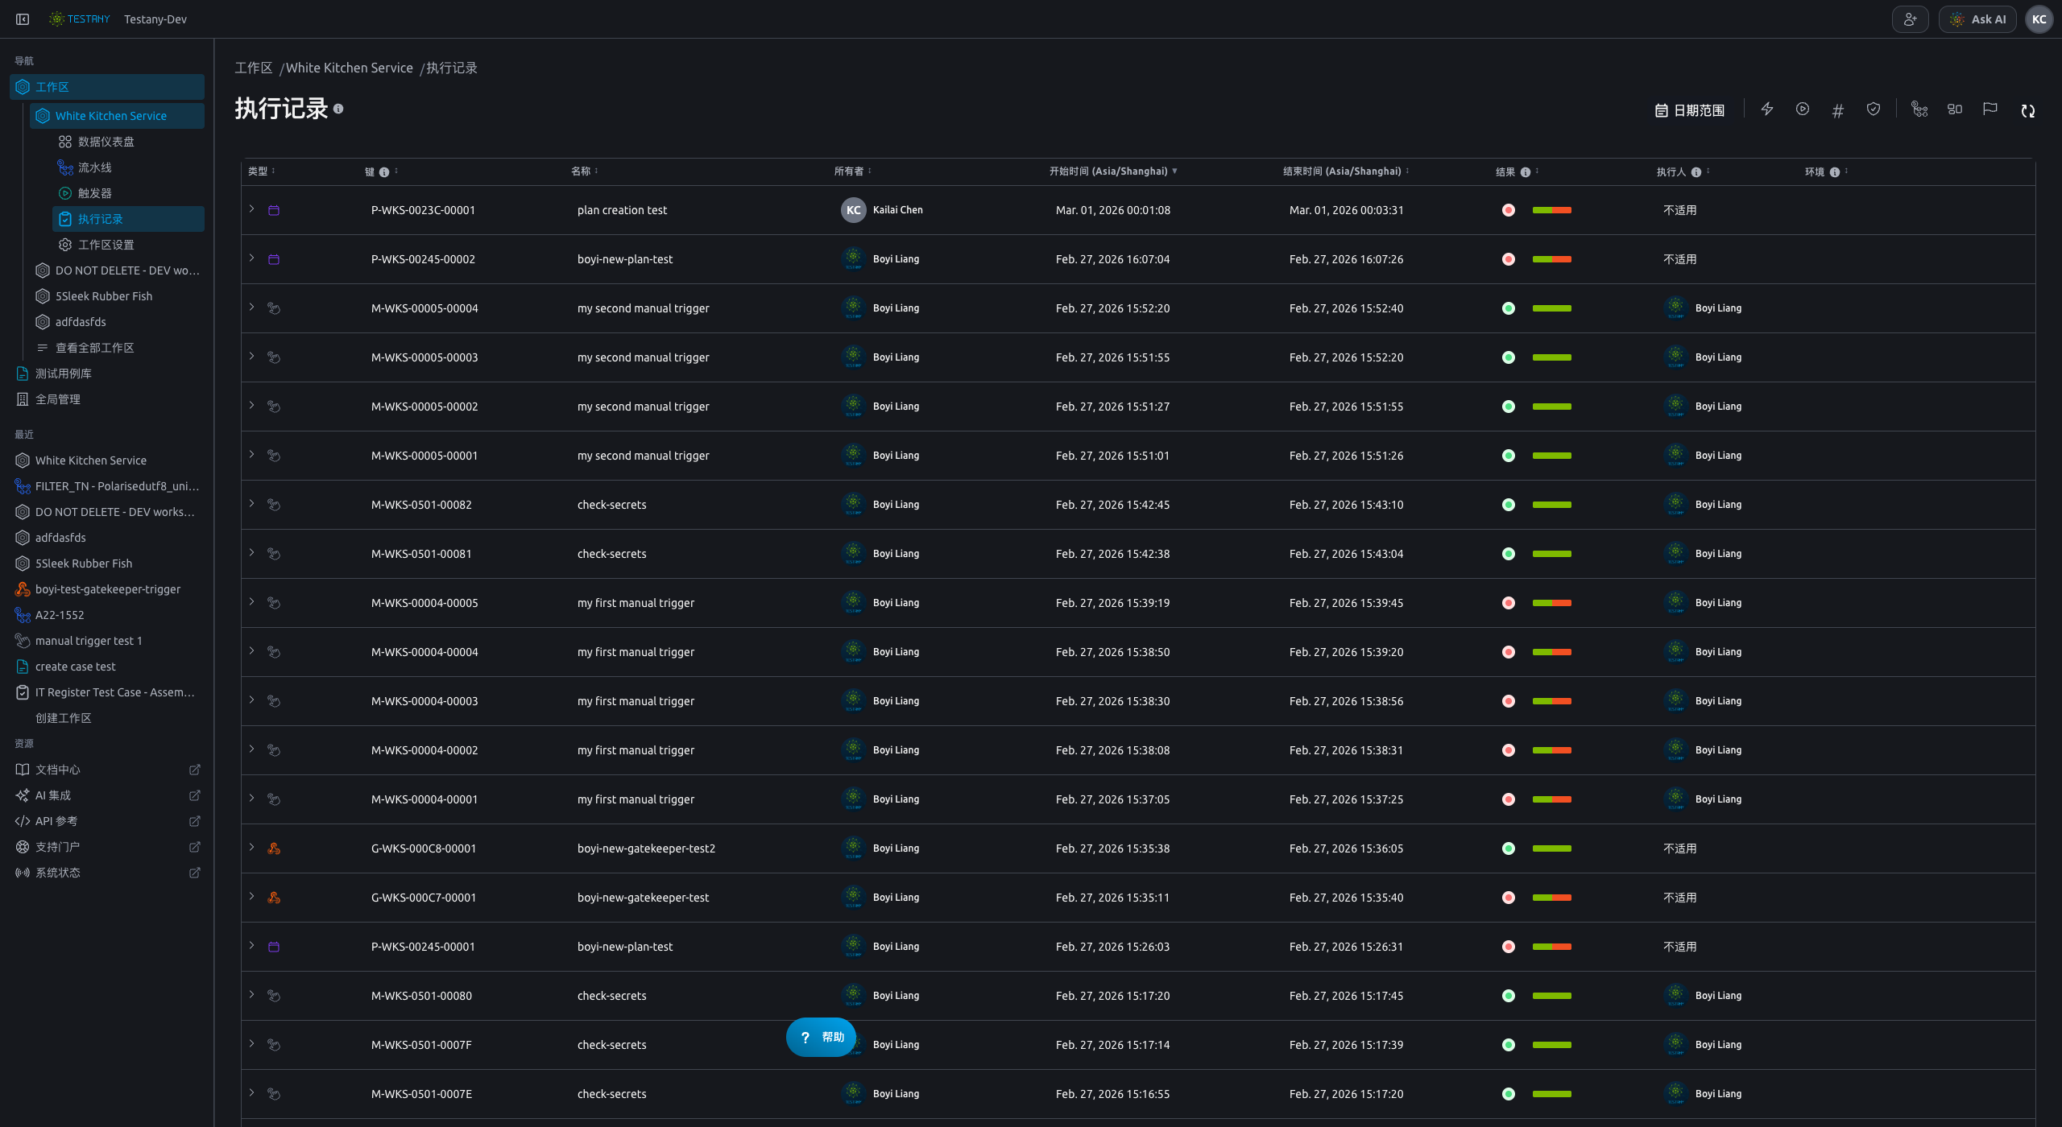Click the result bar of P-WKS-00245-00002
The image size is (2062, 1127).
1551,259
